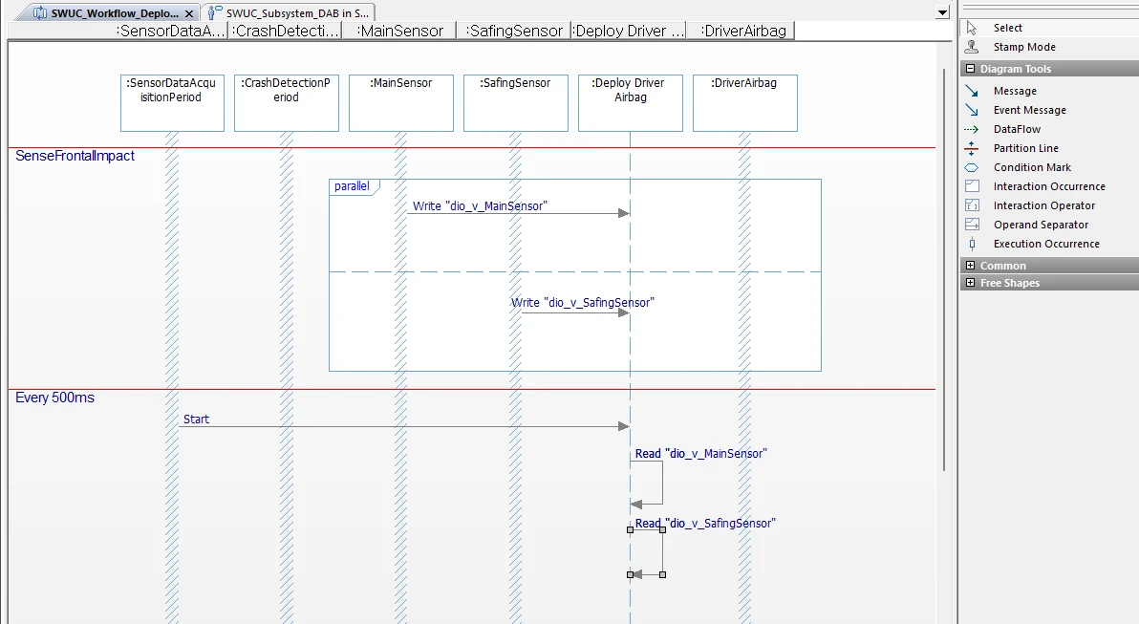Expand the Free Shapes section
Viewport: 1139px width, 624px height.
click(971, 283)
